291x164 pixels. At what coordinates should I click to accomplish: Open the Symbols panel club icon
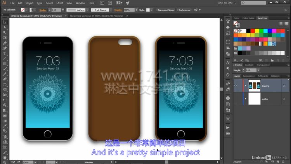pyautogui.click(x=228, y=27)
